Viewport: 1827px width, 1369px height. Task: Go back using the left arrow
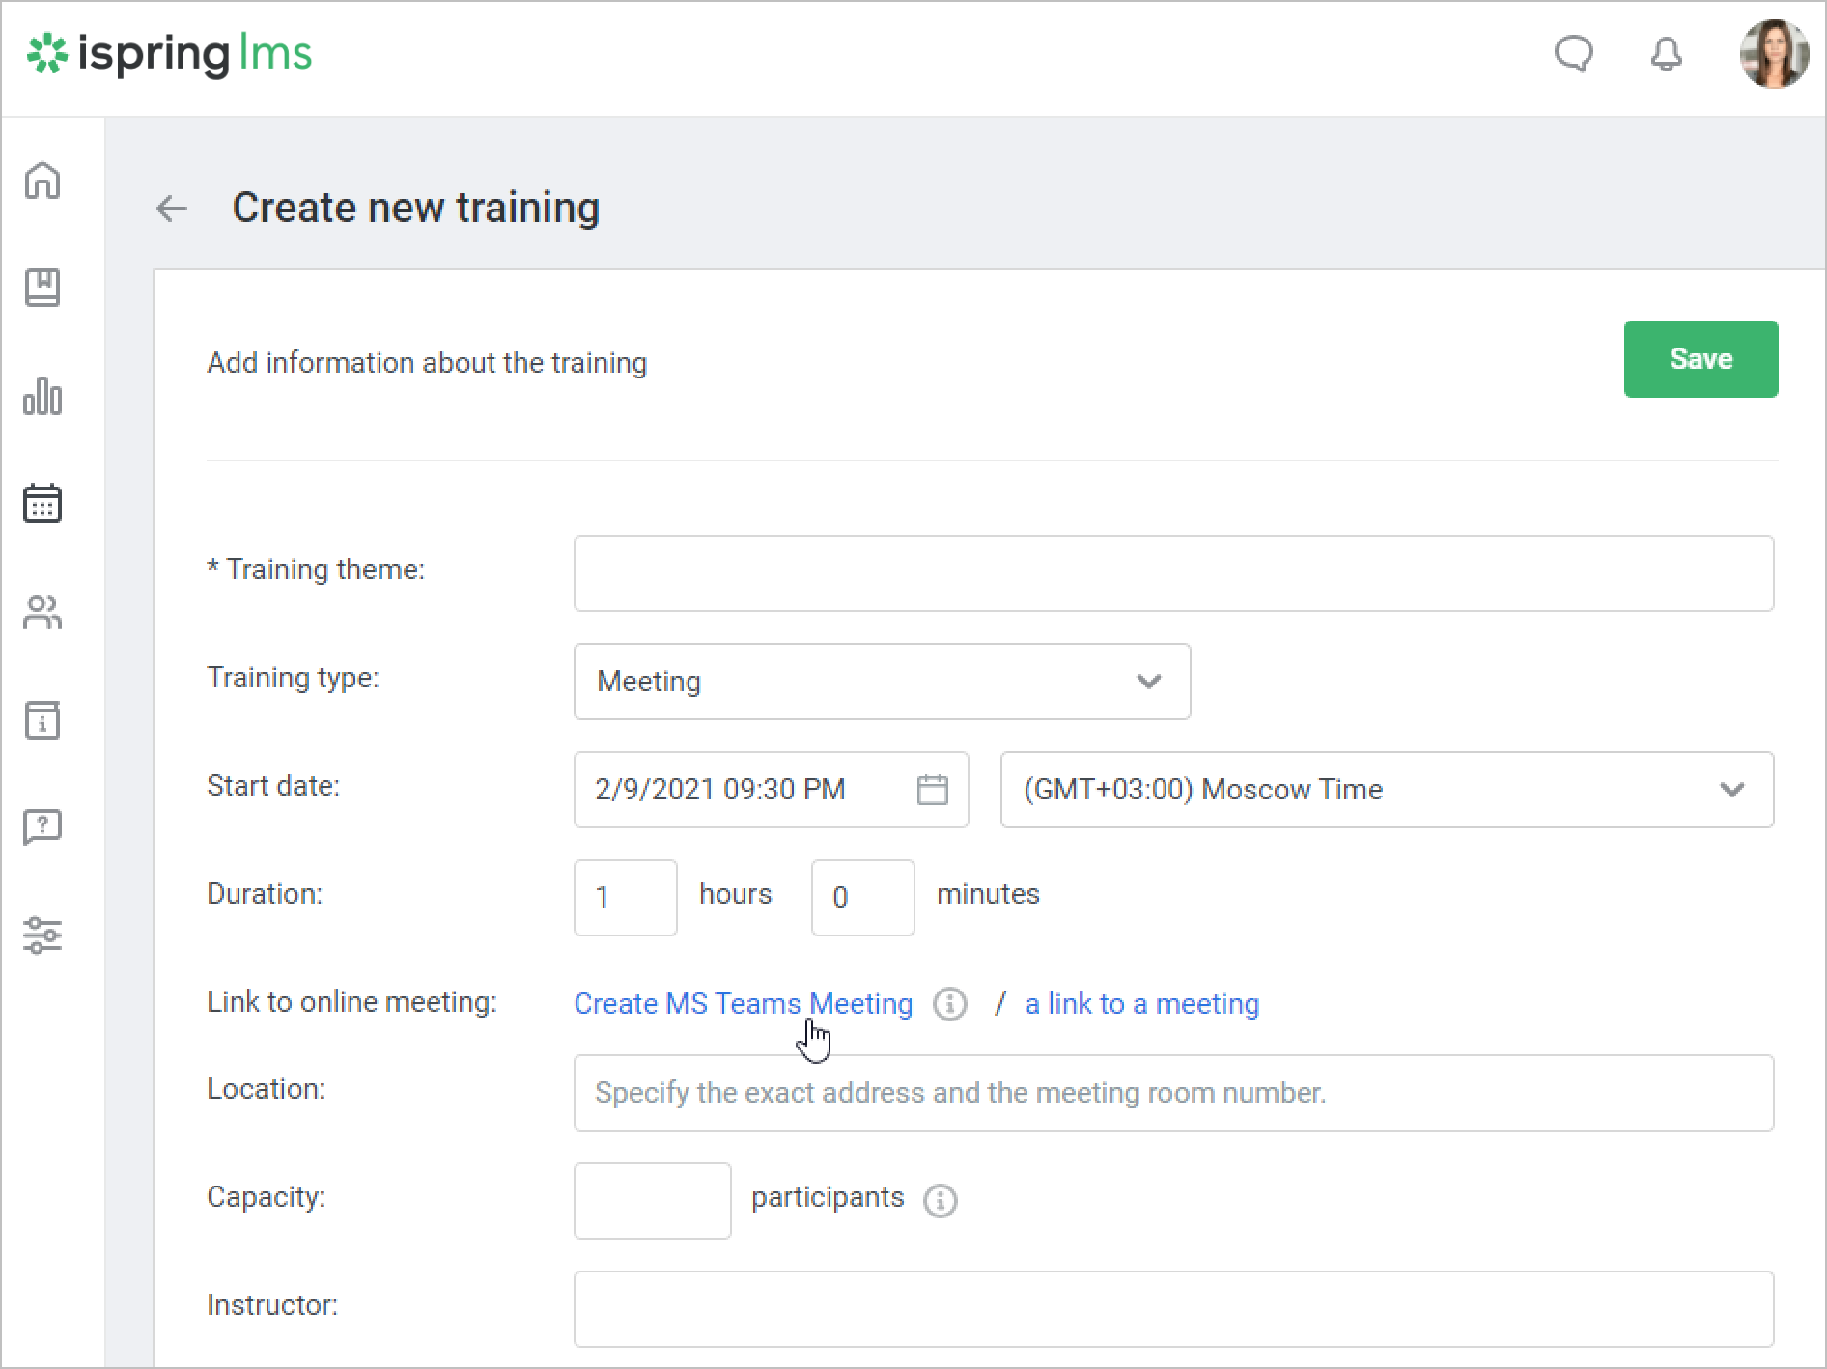pos(172,209)
